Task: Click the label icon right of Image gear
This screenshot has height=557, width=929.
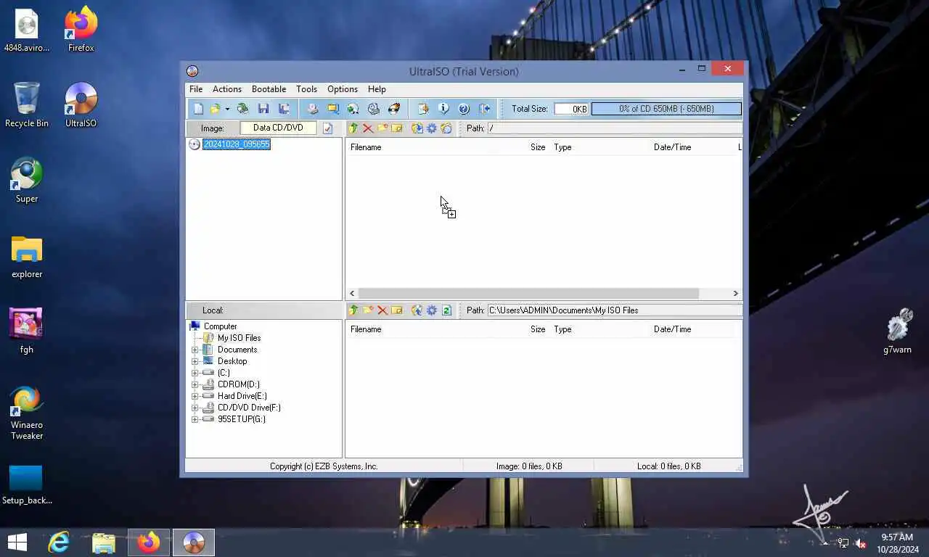Action: (x=446, y=128)
